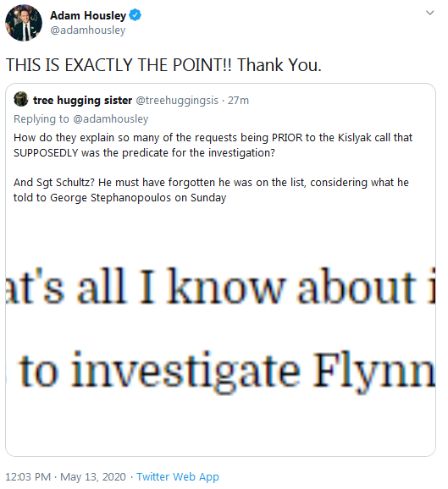This screenshot has width=448, height=489.
Task: Expand the tweet options chevron
Action: (430, 13)
